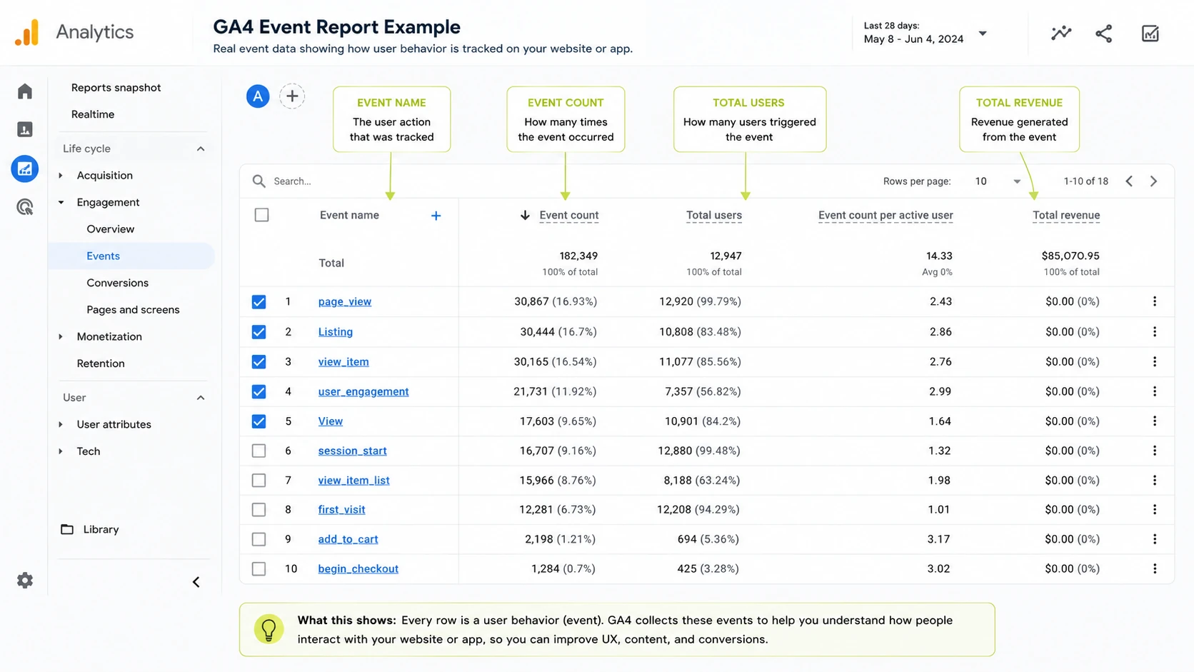Open the Home icon in left rail
The width and height of the screenshot is (1194, 672).
coord(25,91)
